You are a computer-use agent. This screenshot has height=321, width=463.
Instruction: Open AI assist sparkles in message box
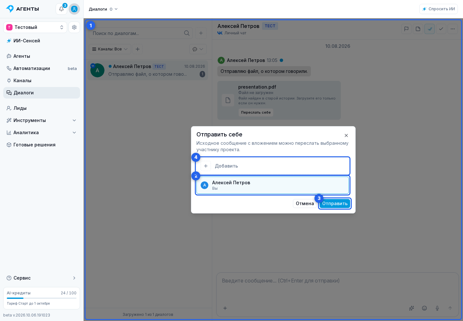click(x=412, y=308)
